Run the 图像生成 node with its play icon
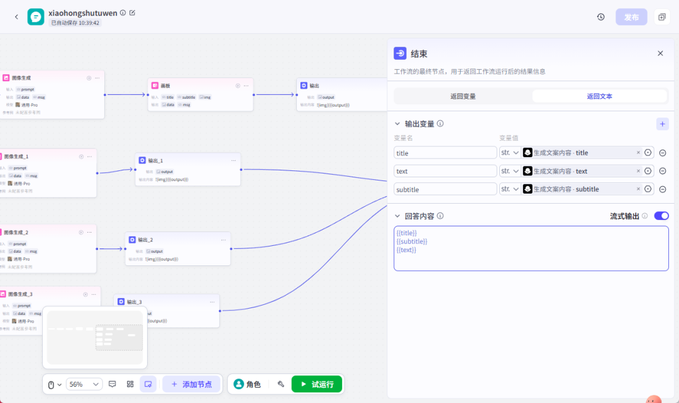 (89, 79)
